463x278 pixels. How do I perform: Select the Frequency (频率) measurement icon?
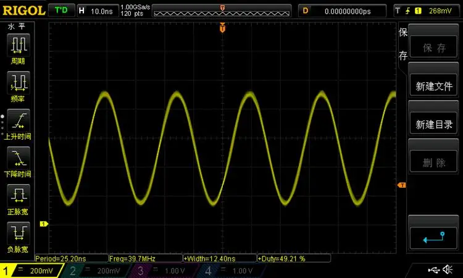click(19, 83)
